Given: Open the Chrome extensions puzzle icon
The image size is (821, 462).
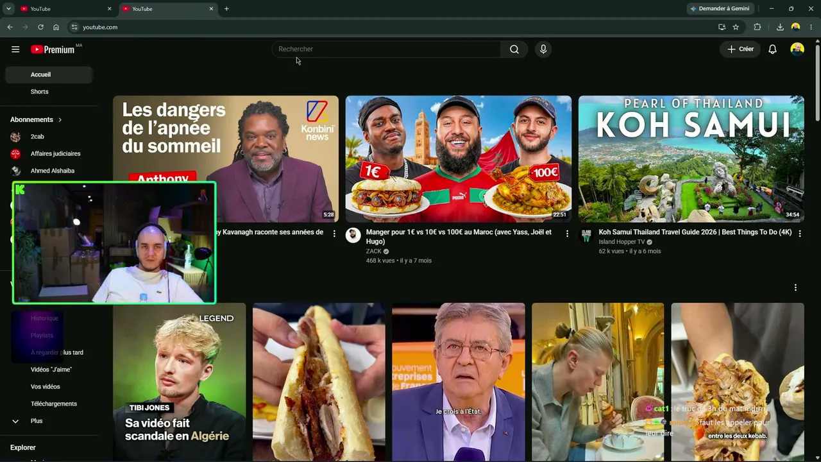Looking at the screenshot, I should 758,27.
